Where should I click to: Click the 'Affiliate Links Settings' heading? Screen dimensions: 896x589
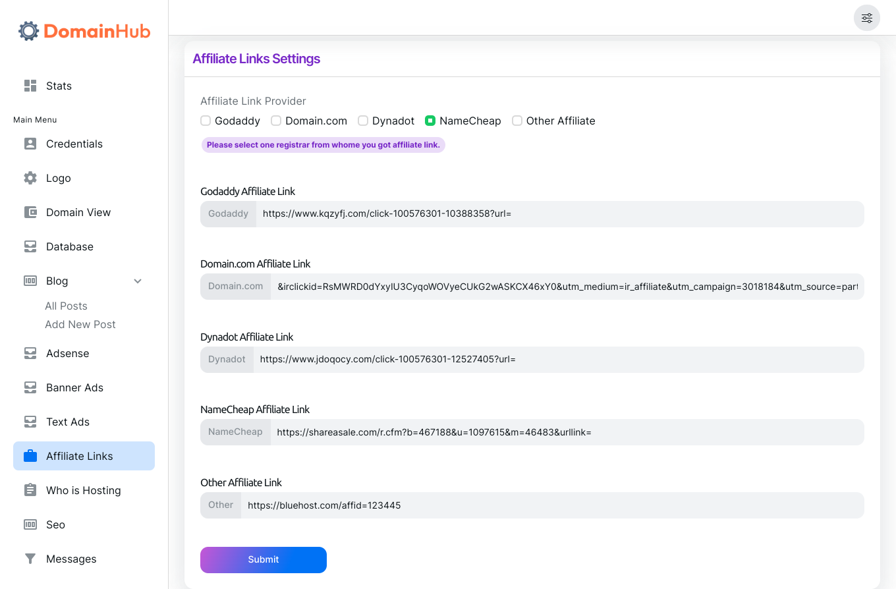coord(256,59)
